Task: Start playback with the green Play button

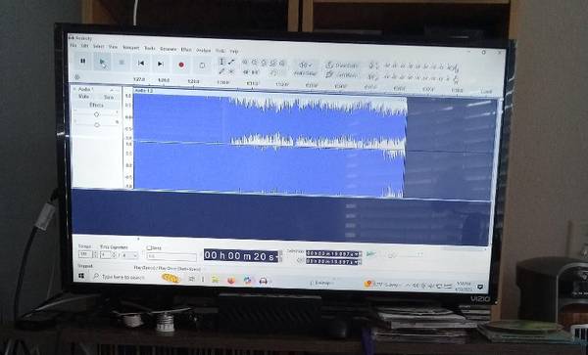Action: [102, 63]
